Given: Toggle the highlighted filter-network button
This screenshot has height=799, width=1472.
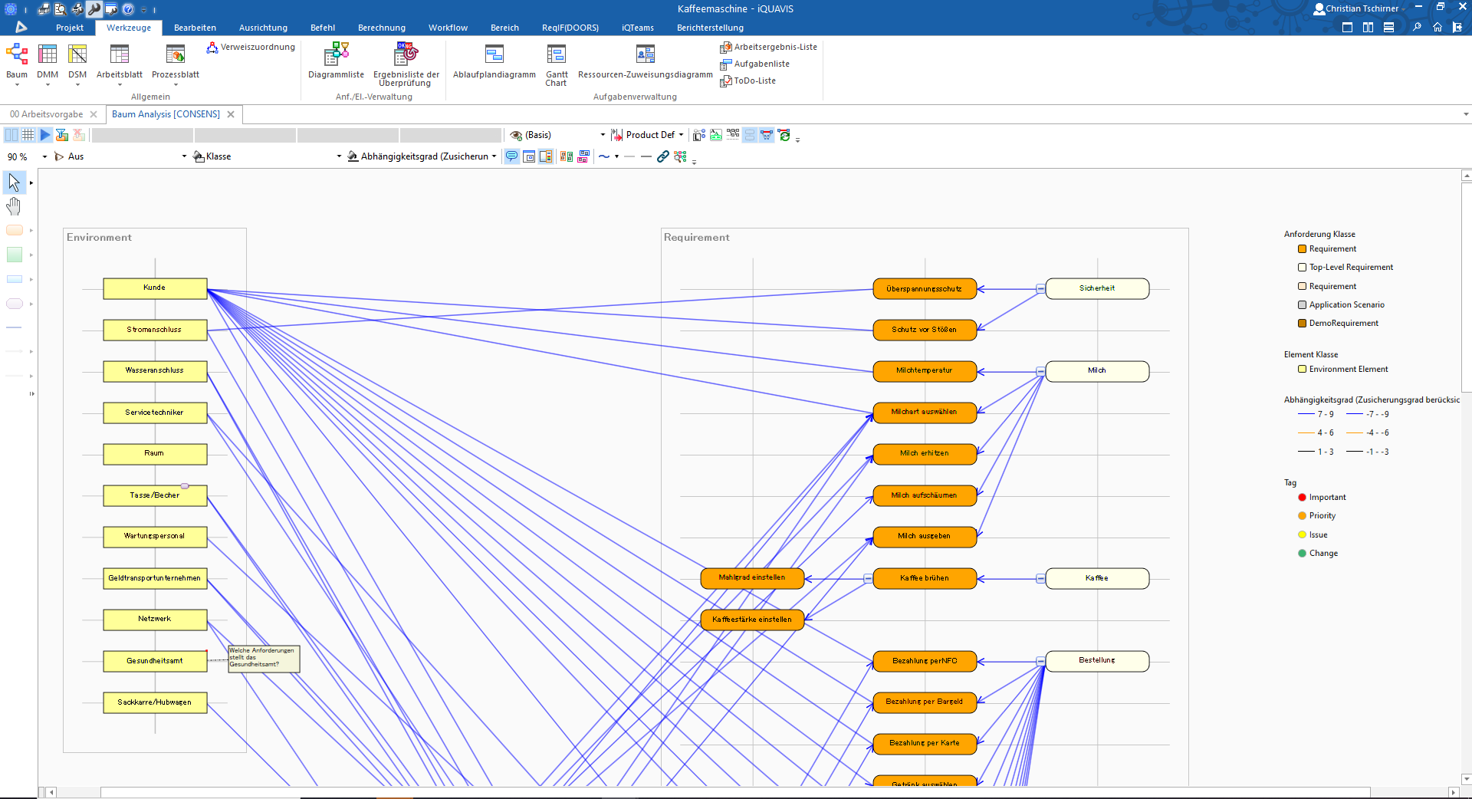Looking at the screenshot, I should (x=767, y=135).
